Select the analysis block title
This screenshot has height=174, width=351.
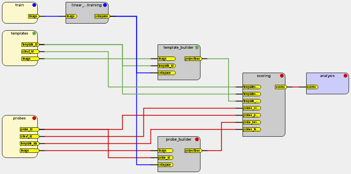click(x=327, y=76)
